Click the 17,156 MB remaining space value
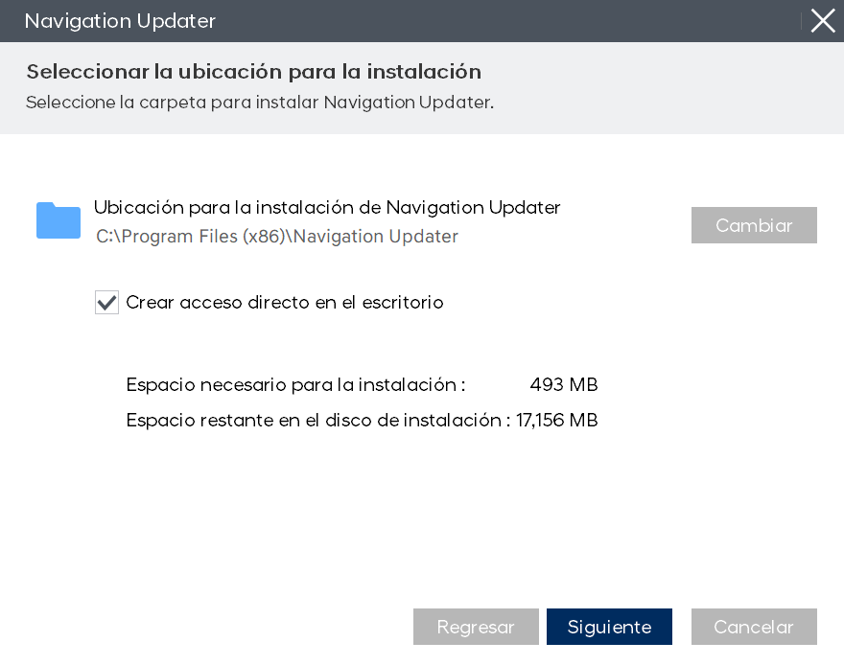The width and height of the screenshot is (844, 665). [x=556, y=421]
